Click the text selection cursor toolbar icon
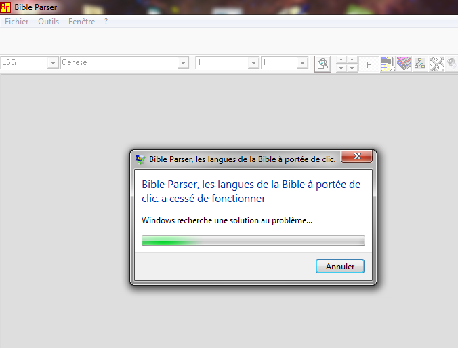 click(388, 64)
